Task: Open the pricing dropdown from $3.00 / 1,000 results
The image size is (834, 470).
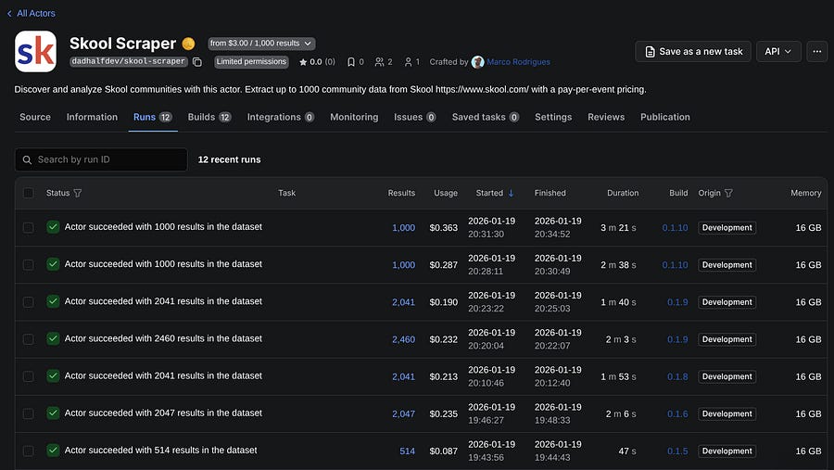Action: 261,44
